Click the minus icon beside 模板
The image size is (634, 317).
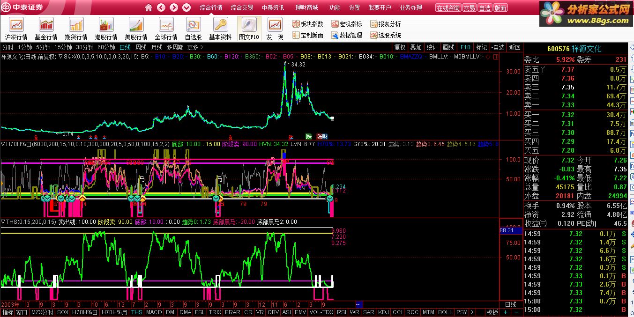click(516, 312)
